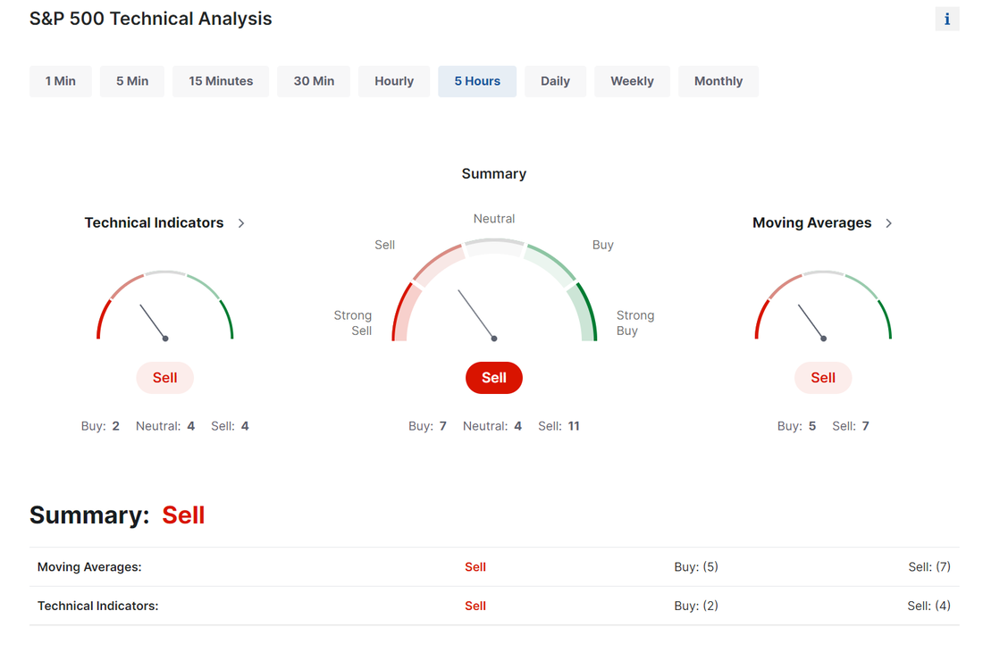Click Buy: 2 under Technical Indicators gauge
Screen dimensions: 983x653
(x=100, y=426)
